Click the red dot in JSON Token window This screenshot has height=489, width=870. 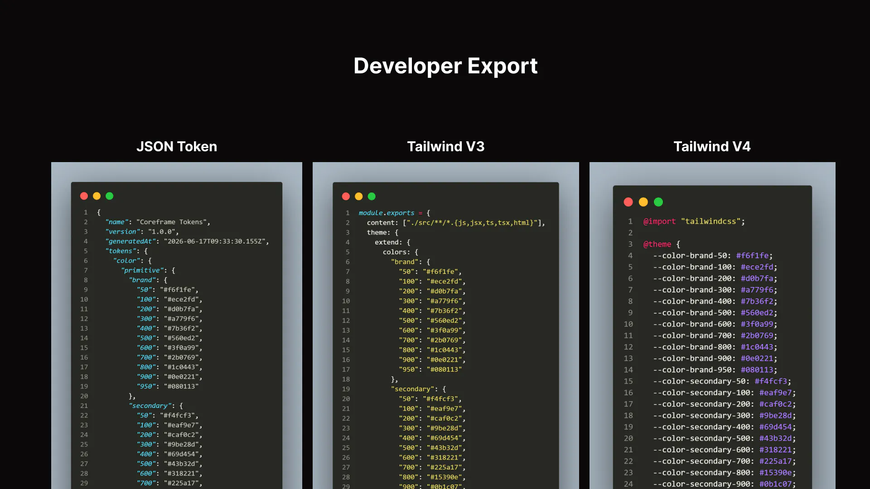84,196
